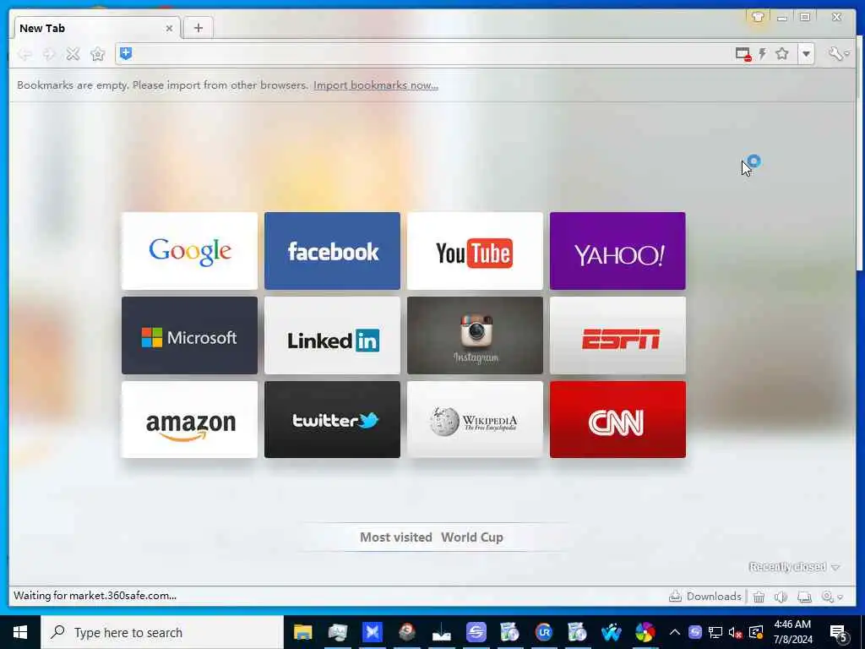Open the LinkedIn tile
The width and height of the screenshot is (865, 649).
pos(332,335)
